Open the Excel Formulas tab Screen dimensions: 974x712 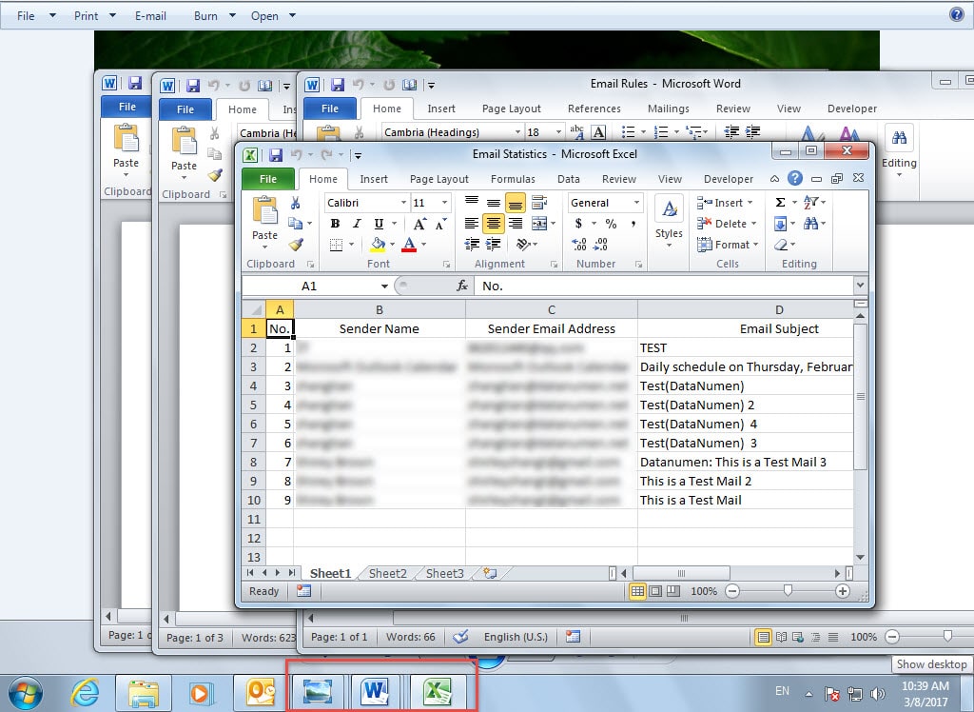tap(513, 179)
